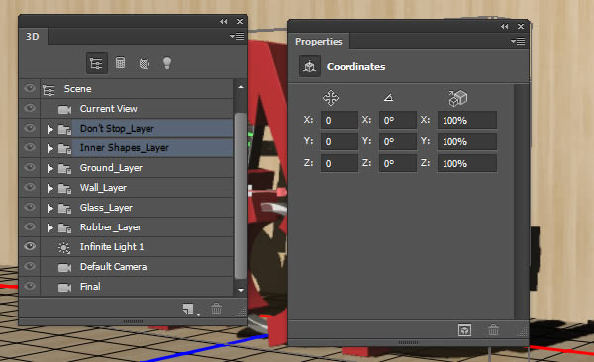Filter the 3D panel by lights
This screenshot has width=594, height=362.
click(167, 63)
